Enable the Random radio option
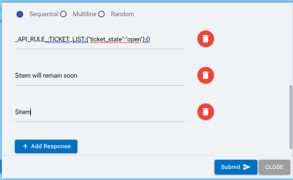293x180 pixels. 101,14
